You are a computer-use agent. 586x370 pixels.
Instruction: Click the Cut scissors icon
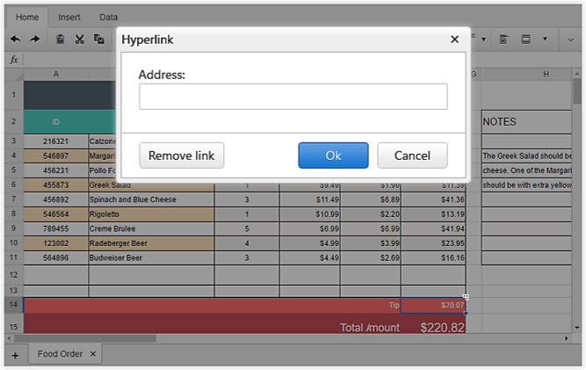click(79, 39)
